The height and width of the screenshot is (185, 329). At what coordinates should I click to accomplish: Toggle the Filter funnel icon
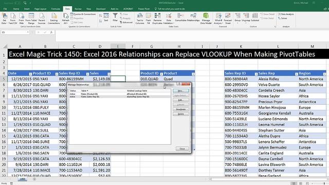[x=115, y=17]
